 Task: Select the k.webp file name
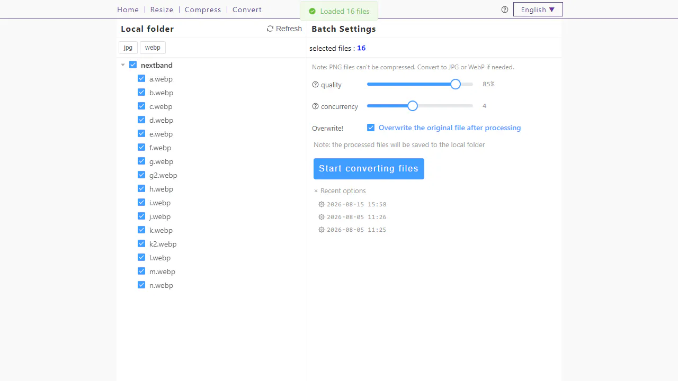(161, 230)
